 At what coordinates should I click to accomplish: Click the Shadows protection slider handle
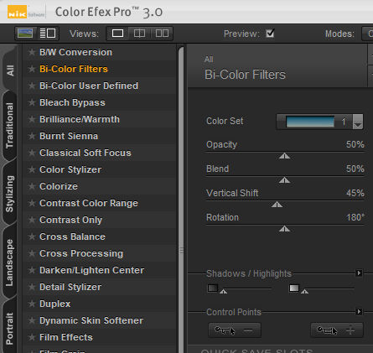[x=223, y=292]
